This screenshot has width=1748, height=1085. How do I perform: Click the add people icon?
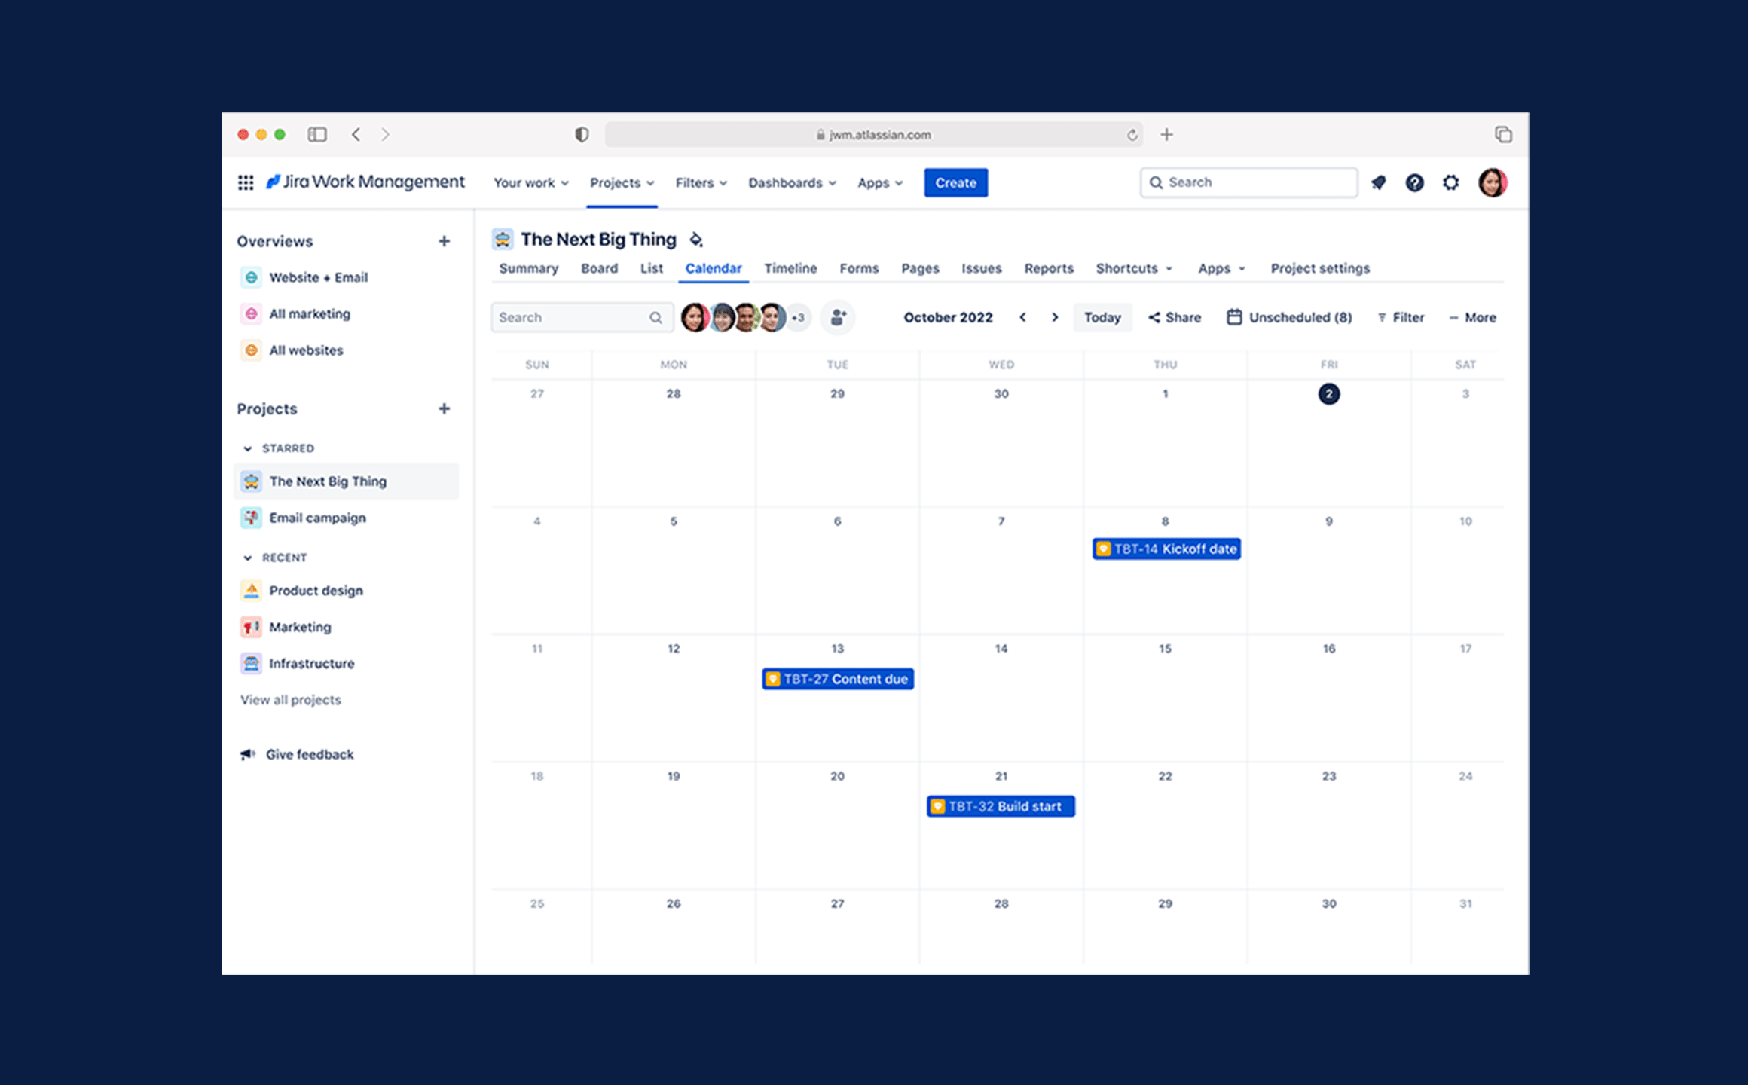click(838, 317)
